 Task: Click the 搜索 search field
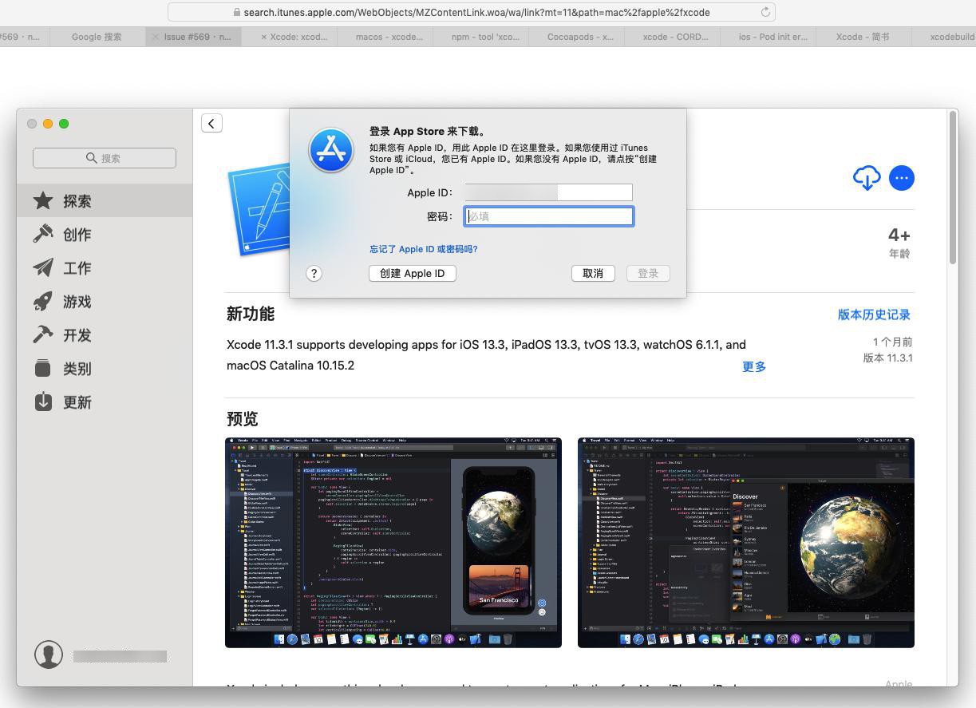pyautogui.click(x=105, y=158)
